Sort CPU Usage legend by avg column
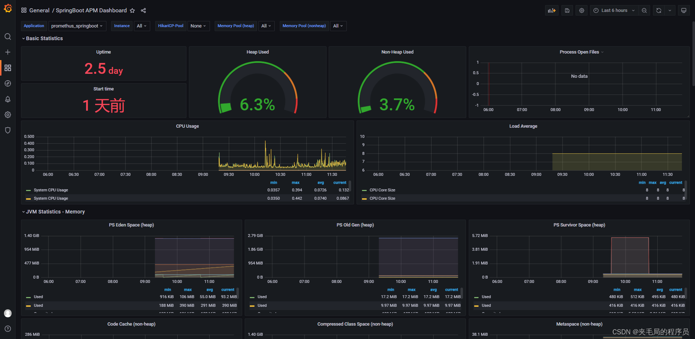This screenshot has height=339, width=695. 321,183
